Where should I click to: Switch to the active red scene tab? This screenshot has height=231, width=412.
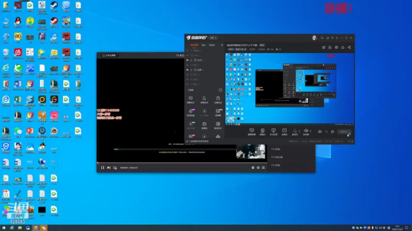tap(194, 45)
